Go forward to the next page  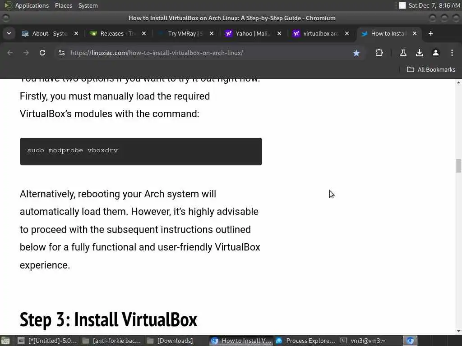pyautogui.click(x=26, y=53)
